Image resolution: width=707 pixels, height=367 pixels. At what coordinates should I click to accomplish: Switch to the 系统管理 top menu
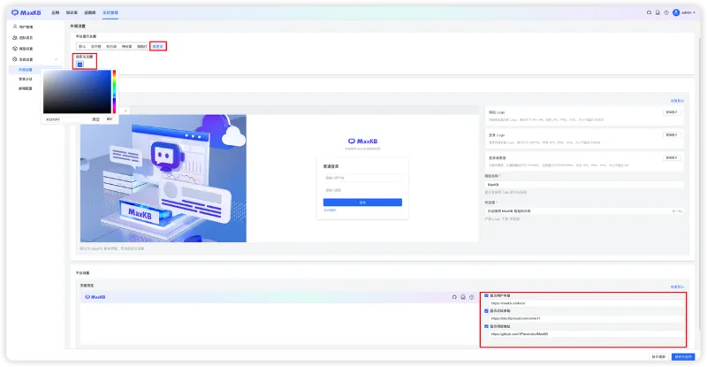coord(110,12)
